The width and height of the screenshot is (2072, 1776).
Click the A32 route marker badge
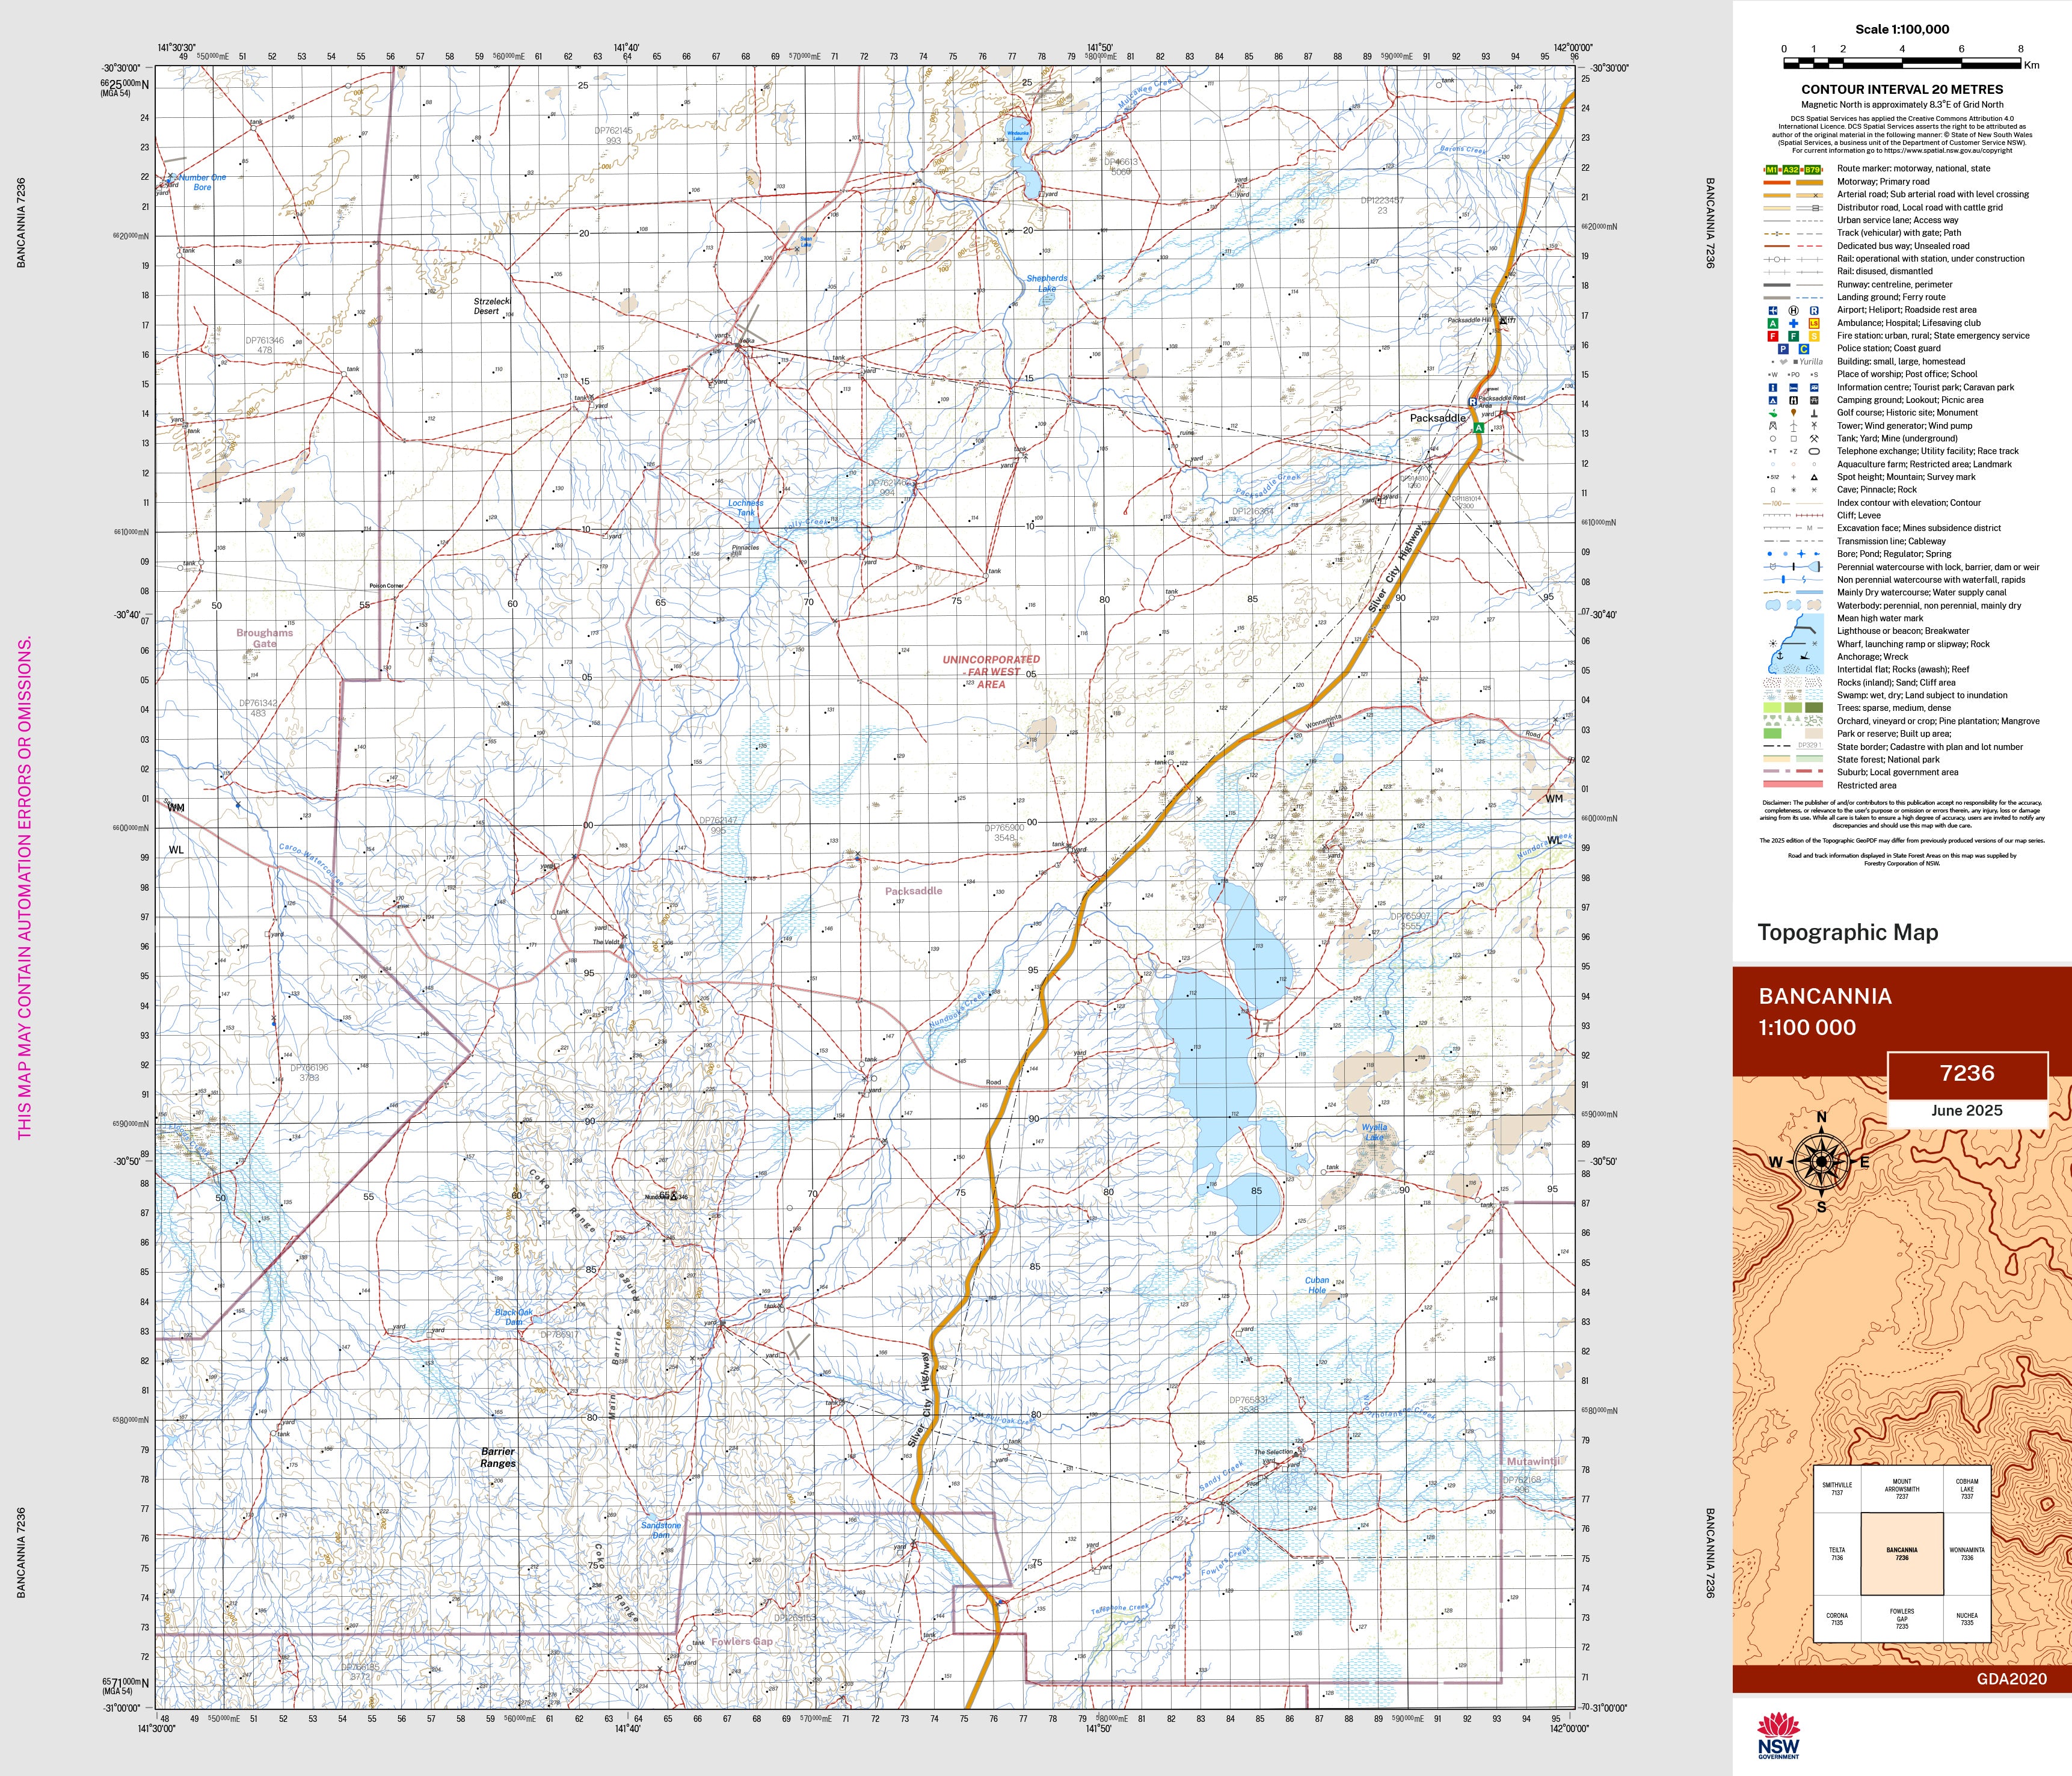click(x=1791, y=169)
